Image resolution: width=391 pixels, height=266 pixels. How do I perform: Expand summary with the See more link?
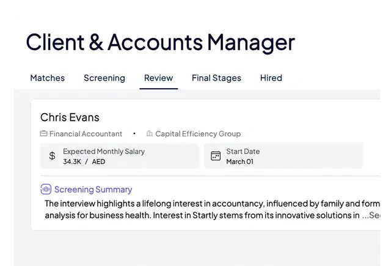pos(371,215)
